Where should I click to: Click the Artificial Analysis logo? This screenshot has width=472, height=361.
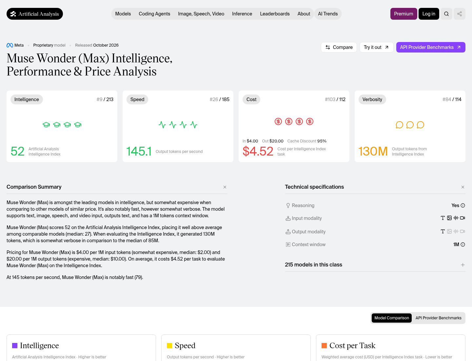coord(35,14)
